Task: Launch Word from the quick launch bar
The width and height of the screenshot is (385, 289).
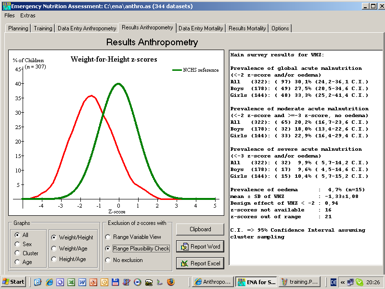Action: (82, 282)
